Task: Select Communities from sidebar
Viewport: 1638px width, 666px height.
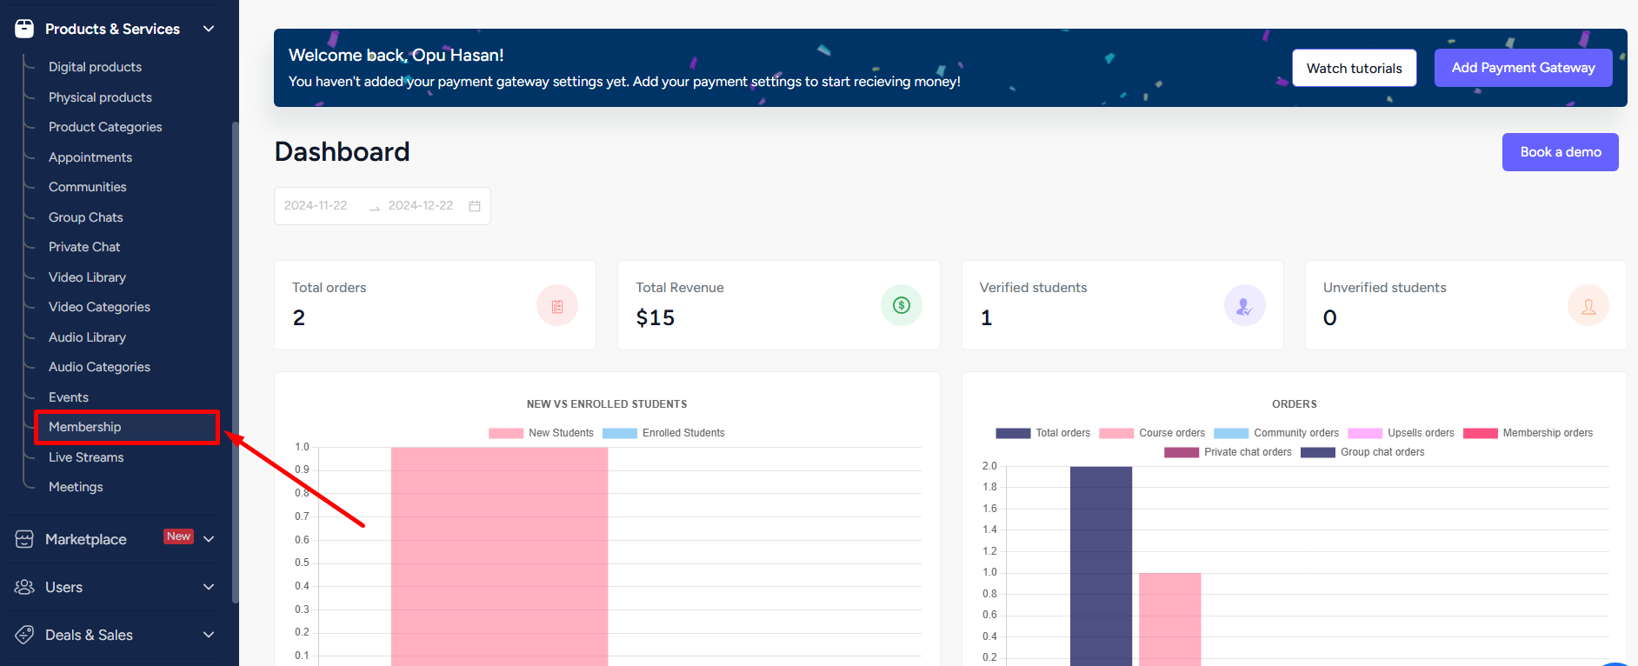Action: click(87, 187)
